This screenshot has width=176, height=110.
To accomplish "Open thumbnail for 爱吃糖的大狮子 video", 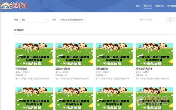I will point(154,54).
